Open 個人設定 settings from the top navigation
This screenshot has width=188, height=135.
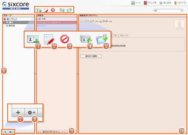coord(165,3)
